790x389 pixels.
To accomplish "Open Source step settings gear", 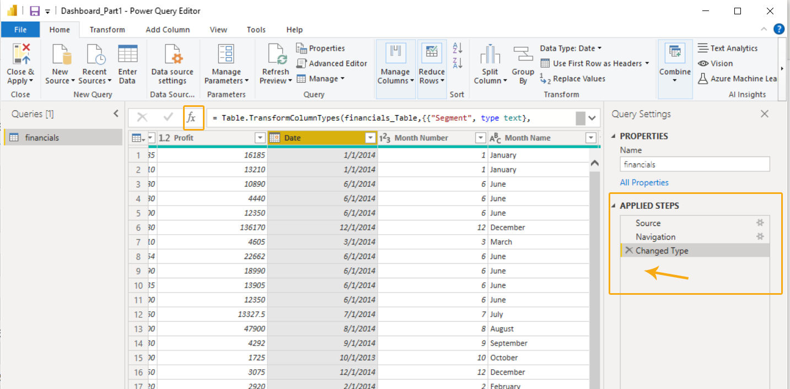I will point(760,223).
